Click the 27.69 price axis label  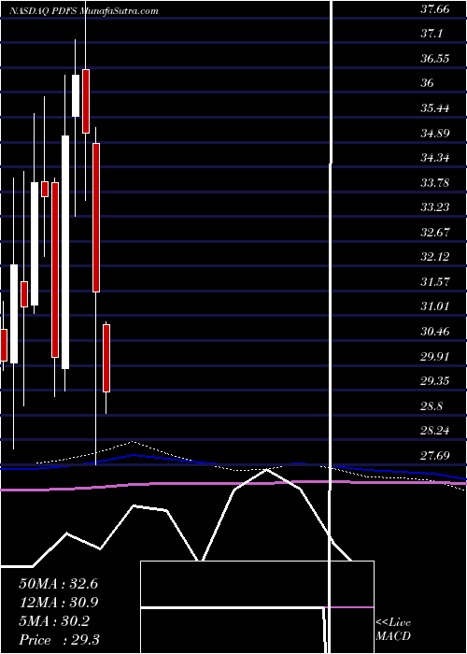pos(435,455)
